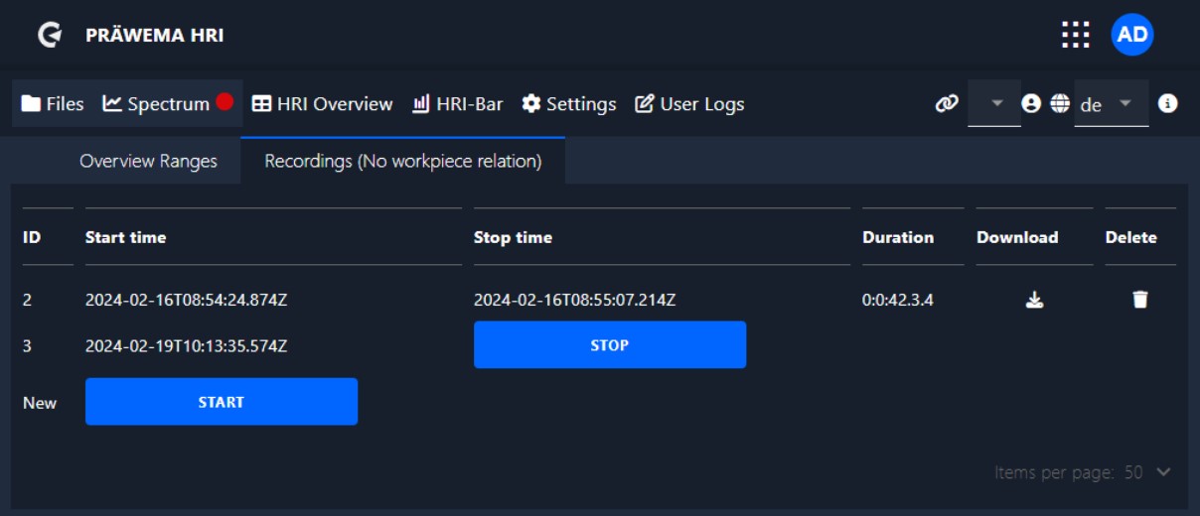Image resolution: width=1200 pixels, height=516 pixels.
Task: Open the apps grid menu
Action: (x=1075, y=35)
